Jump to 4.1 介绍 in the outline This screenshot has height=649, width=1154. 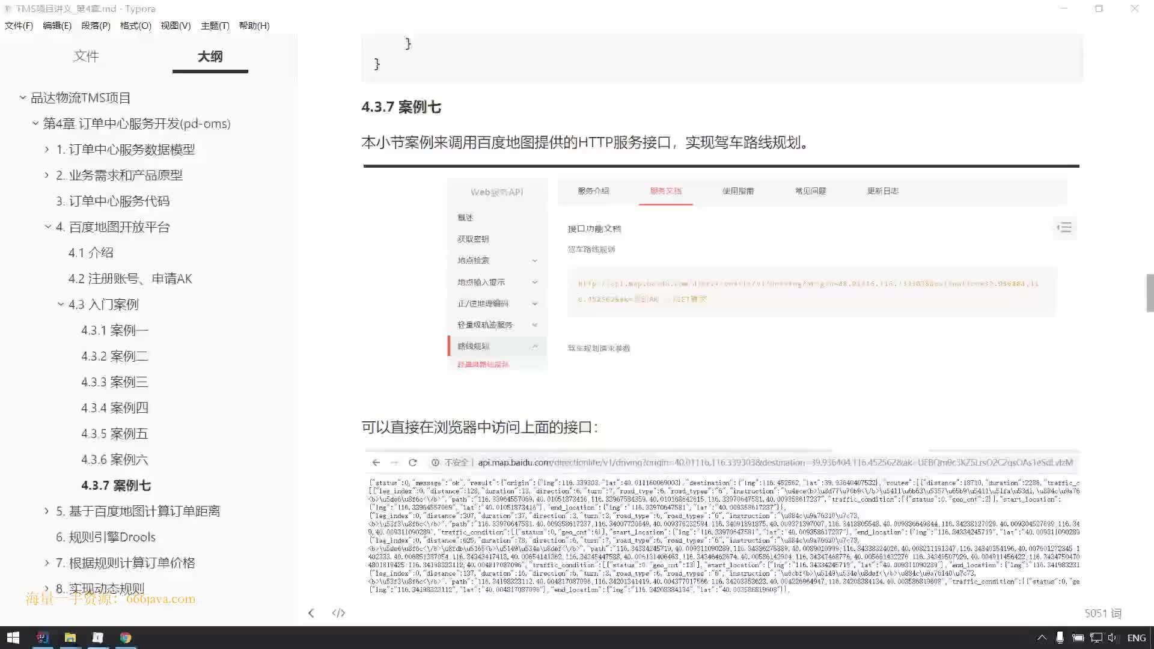point(91,252)
